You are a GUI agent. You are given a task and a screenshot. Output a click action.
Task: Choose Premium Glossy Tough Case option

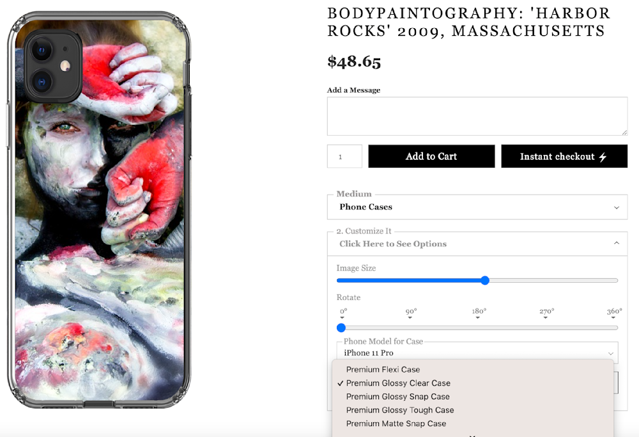click(400, 410)
